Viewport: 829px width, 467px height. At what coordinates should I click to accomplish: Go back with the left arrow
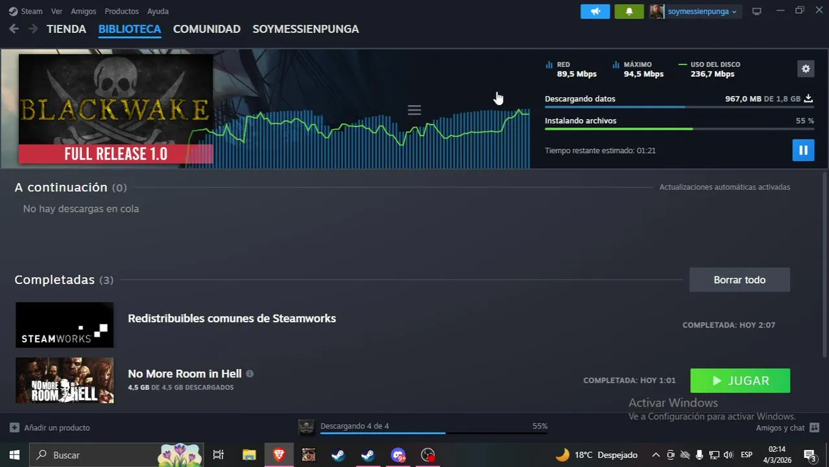coord(14,29)
